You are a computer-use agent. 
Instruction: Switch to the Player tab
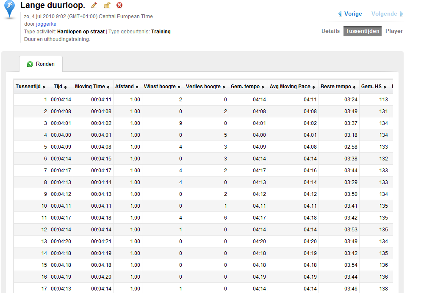(x=394, y=31)
